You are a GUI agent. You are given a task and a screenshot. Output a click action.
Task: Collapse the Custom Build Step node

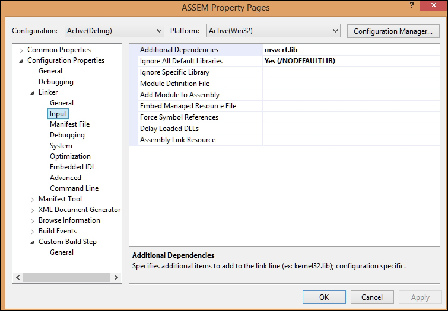(33, 242)
